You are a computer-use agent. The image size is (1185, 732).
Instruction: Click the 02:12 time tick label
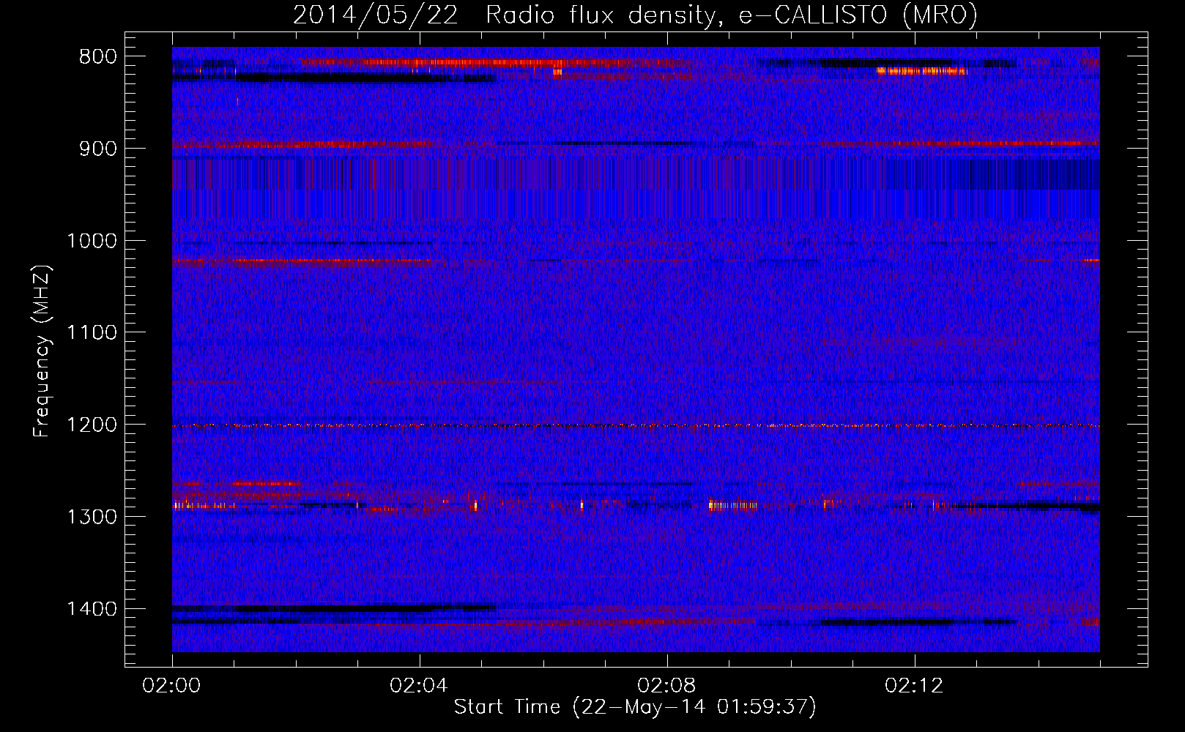pos(914,686)
